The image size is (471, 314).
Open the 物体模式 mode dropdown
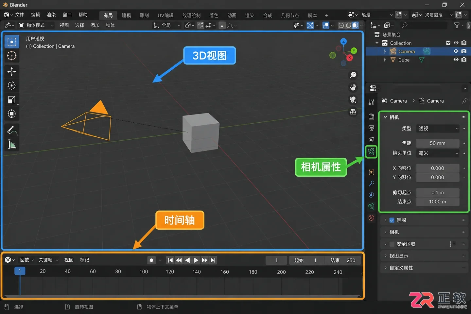click(x=36, y=25)
